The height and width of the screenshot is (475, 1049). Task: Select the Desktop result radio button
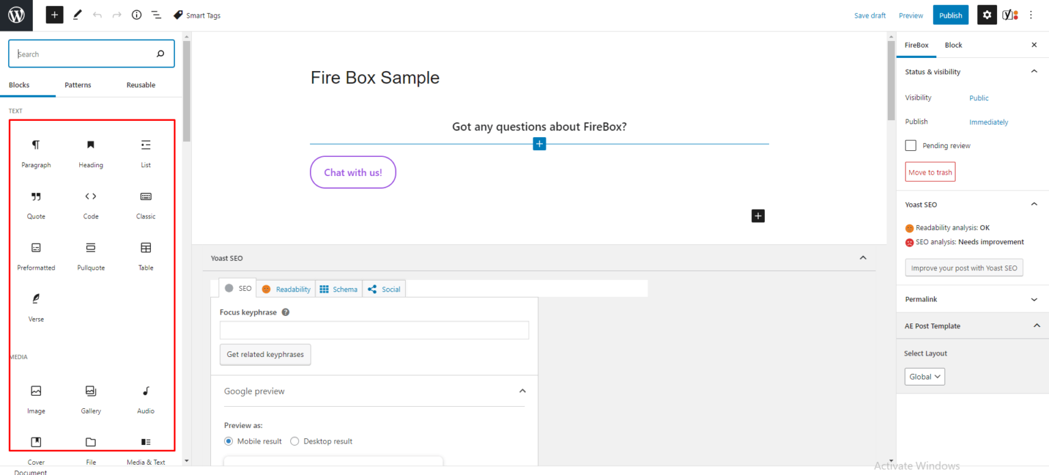tap(294, 441)
